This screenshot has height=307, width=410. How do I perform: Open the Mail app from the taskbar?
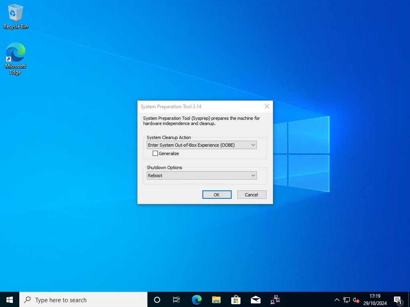click(255, 299)
